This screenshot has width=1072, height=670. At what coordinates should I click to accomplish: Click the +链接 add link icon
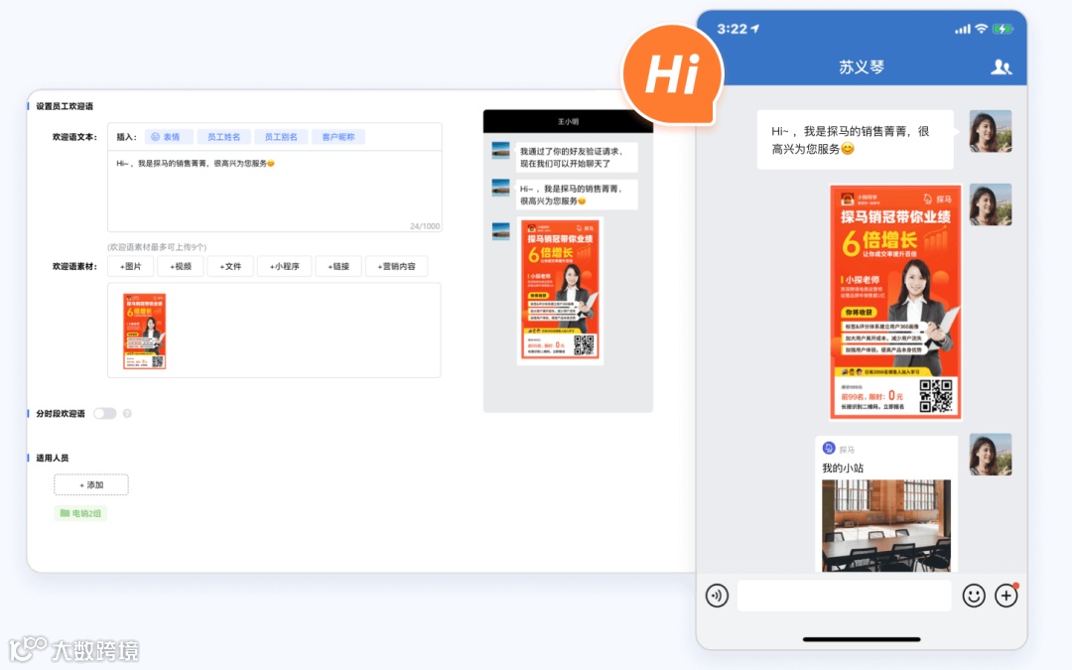341,266
